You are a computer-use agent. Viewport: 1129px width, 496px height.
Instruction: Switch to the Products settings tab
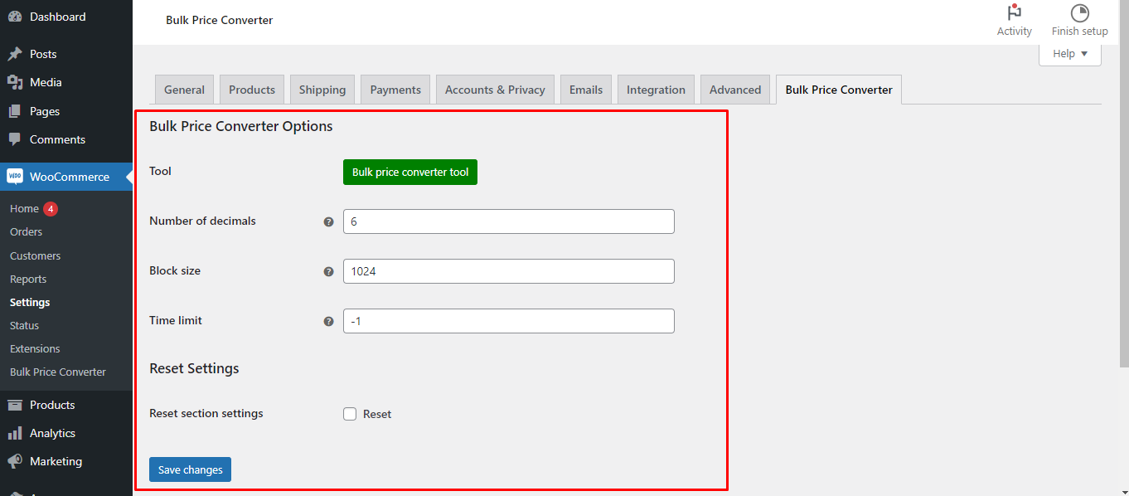(x=252, y=90)
